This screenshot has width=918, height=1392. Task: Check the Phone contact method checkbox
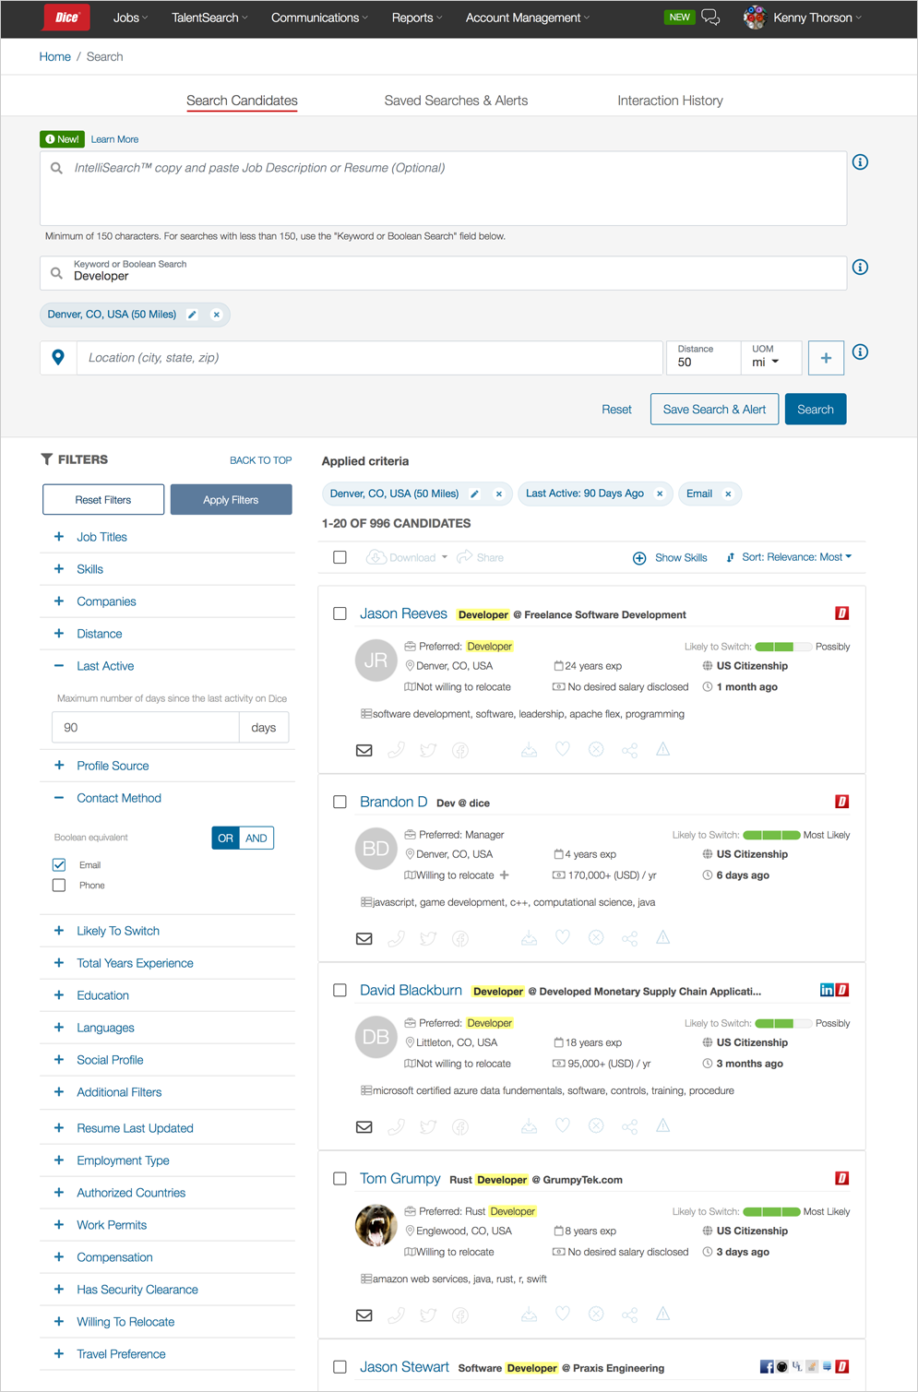59,886
